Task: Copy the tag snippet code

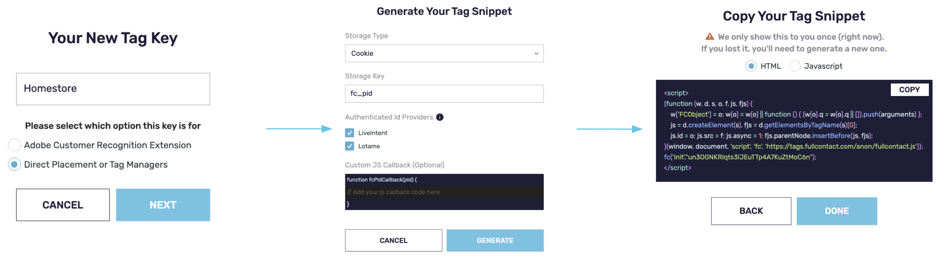Action: point(909,90)
